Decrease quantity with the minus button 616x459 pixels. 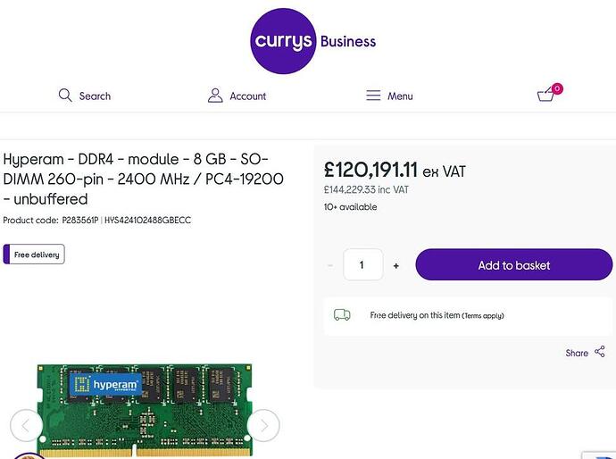tap(330, 265)
